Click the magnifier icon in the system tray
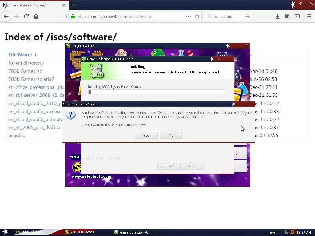Image resolution: width=315 pixels, height=236 pixels. pos(292,232)
